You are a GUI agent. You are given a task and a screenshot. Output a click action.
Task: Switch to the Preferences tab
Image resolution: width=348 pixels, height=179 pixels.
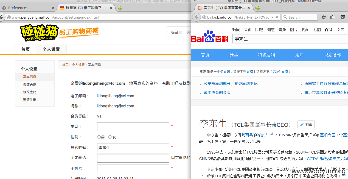click(28, 8)
